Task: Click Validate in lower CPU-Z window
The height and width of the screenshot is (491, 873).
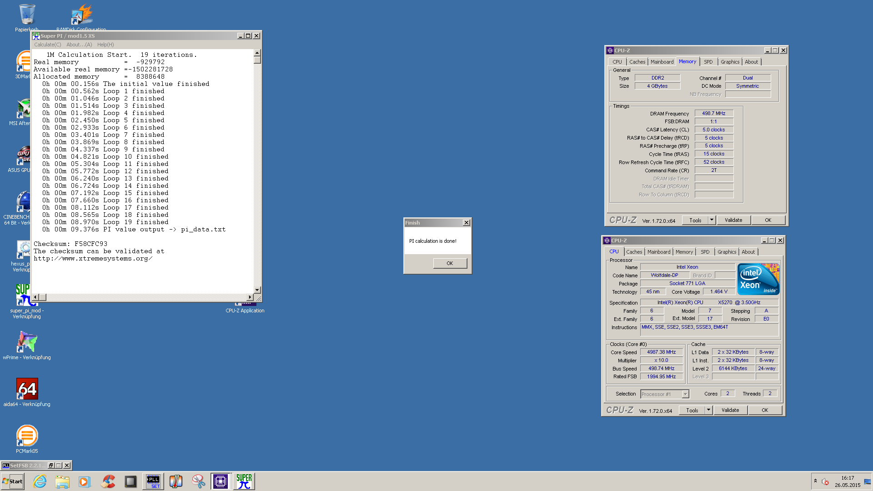Action: 730,411
